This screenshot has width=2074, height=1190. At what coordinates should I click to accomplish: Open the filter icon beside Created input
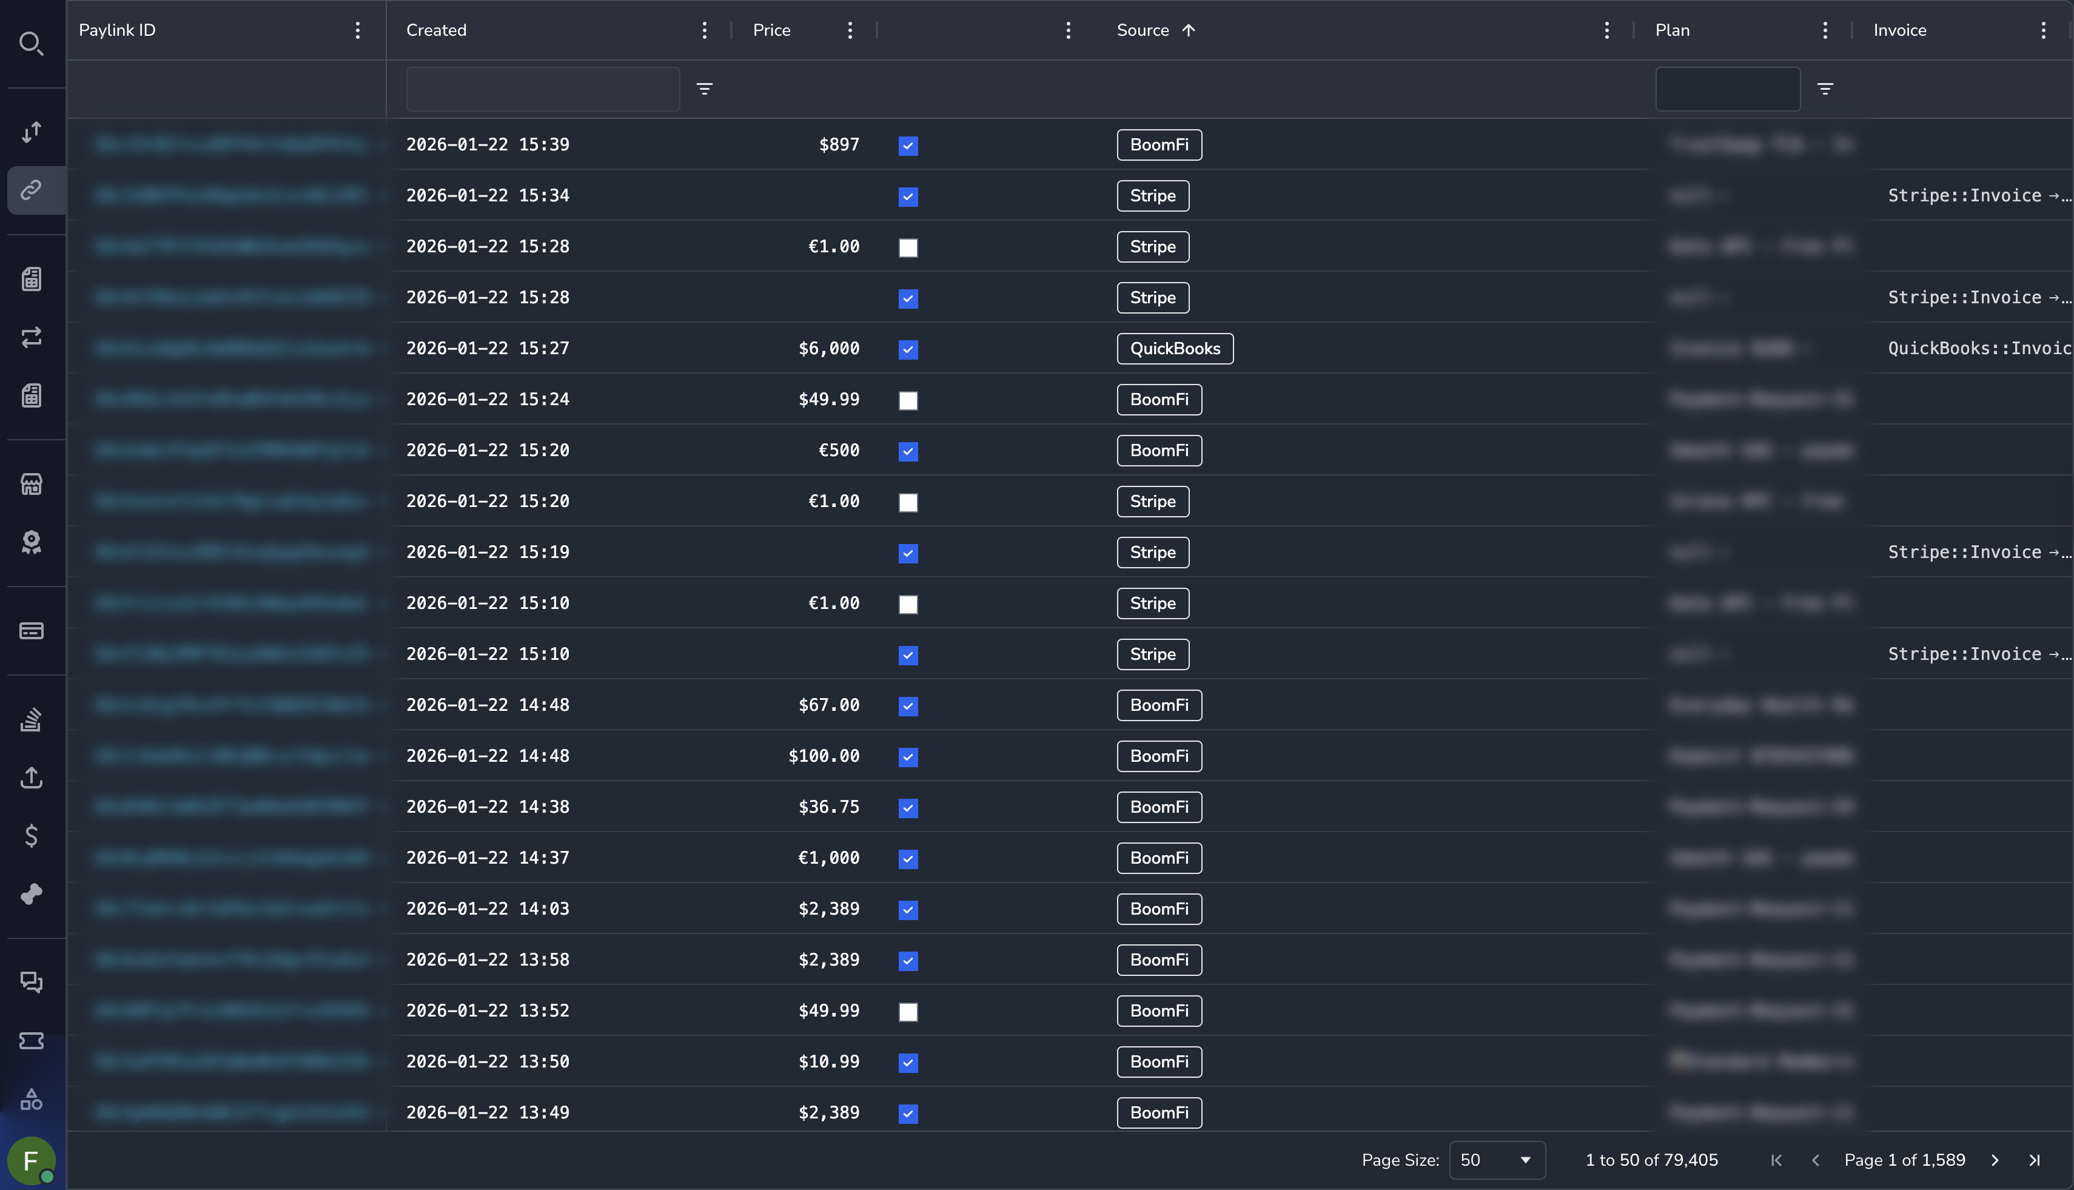pyautogui.click(x=705, y=89)
